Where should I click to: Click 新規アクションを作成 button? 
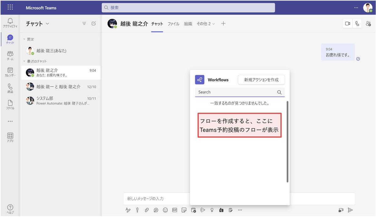(261, 80)
